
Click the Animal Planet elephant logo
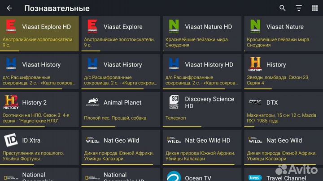point(92,102)
